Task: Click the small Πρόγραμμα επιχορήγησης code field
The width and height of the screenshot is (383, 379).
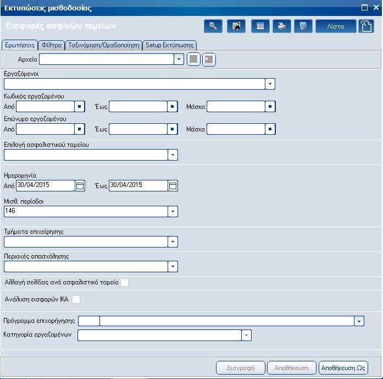Action: click(89, 321)
